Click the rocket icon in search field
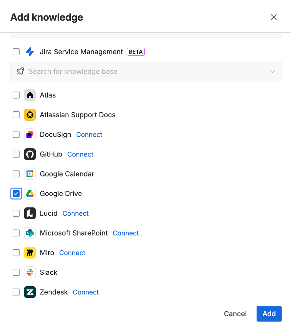This screenshot has width=291, height=329. coord(20,71)
